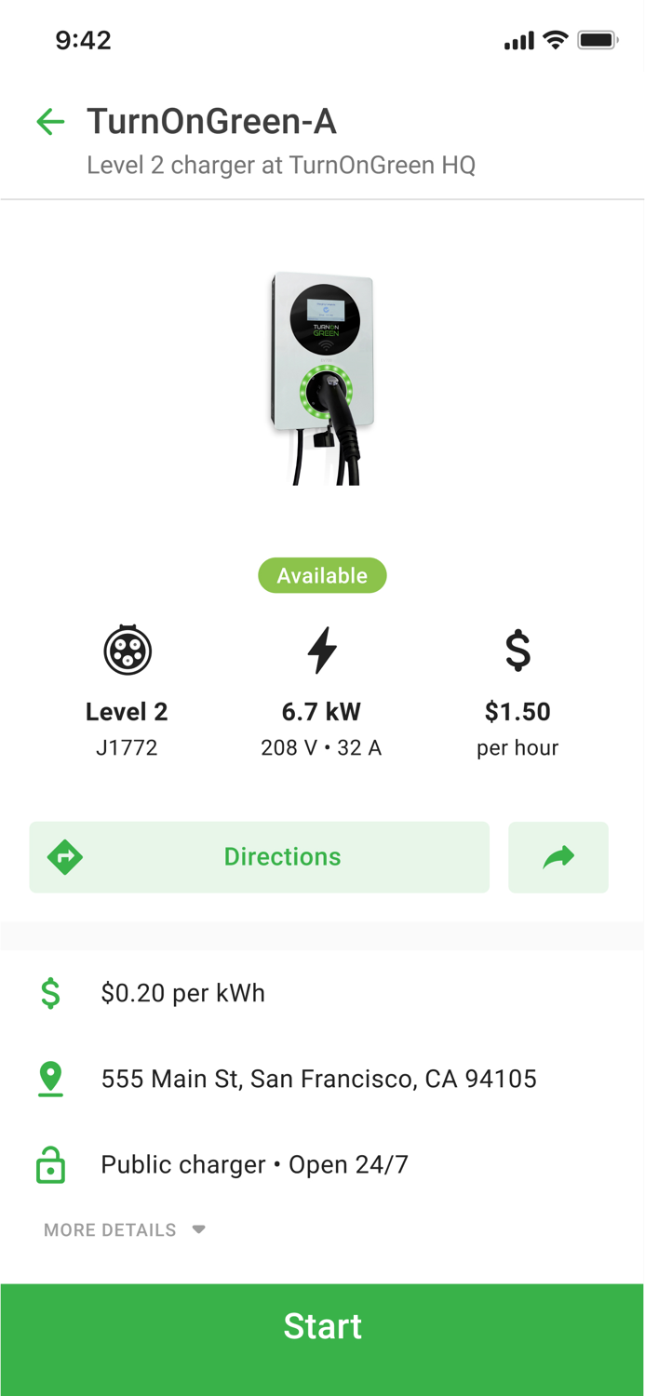The image size is (645, 1396).
Task: Select the $0.20 per kWh rate row
Action: 182,993
